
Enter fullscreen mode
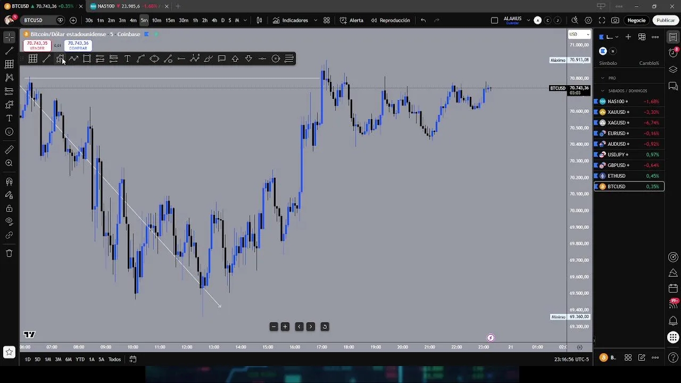point(602,20)
